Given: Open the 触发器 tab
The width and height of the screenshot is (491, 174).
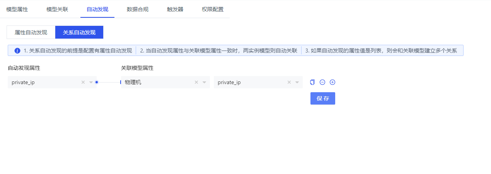Looking at the screenshot, I should coord(175,9).
